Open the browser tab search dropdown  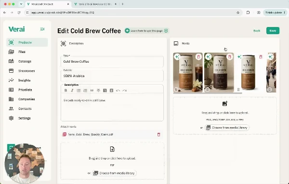(x=21, y=4)
